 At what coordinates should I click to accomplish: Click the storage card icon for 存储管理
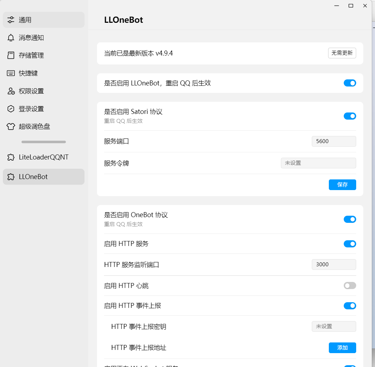pyautogui.click(x=11, y=56)
